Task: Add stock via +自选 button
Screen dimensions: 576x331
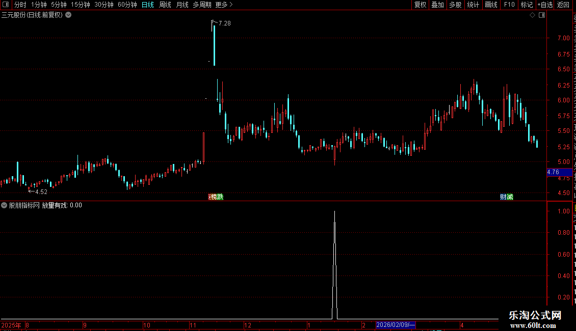Action: [x=545, y=5]
